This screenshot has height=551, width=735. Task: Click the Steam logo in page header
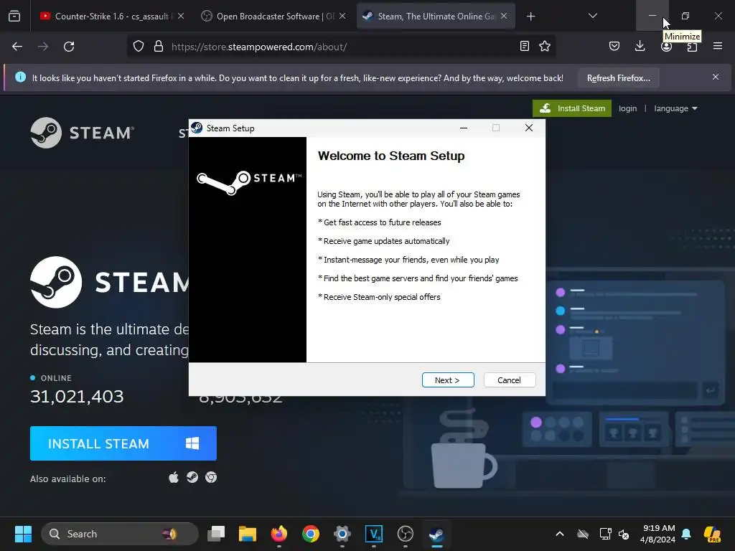(x=83, y=133)
